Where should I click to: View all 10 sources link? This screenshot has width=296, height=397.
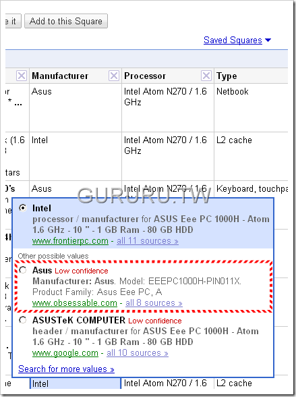pos(138,352)
